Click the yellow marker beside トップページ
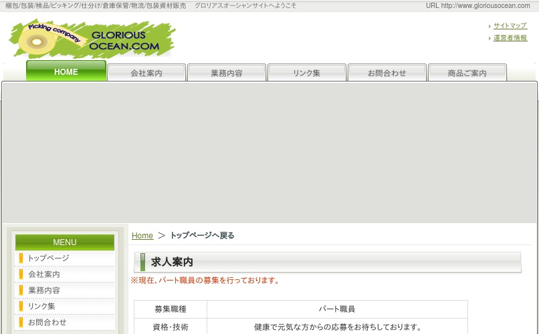Screen dimensions: 539x334 (x=21, y=258)
